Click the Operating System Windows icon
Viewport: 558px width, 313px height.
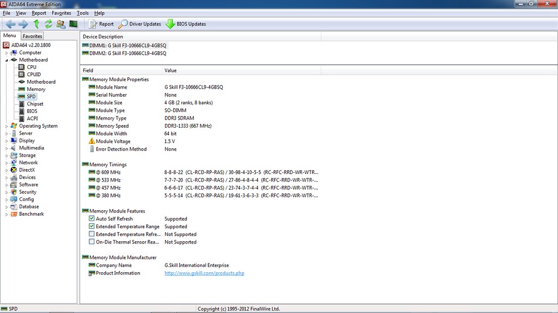click(x=14, y=126)
